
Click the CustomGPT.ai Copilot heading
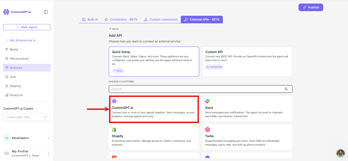18,109
